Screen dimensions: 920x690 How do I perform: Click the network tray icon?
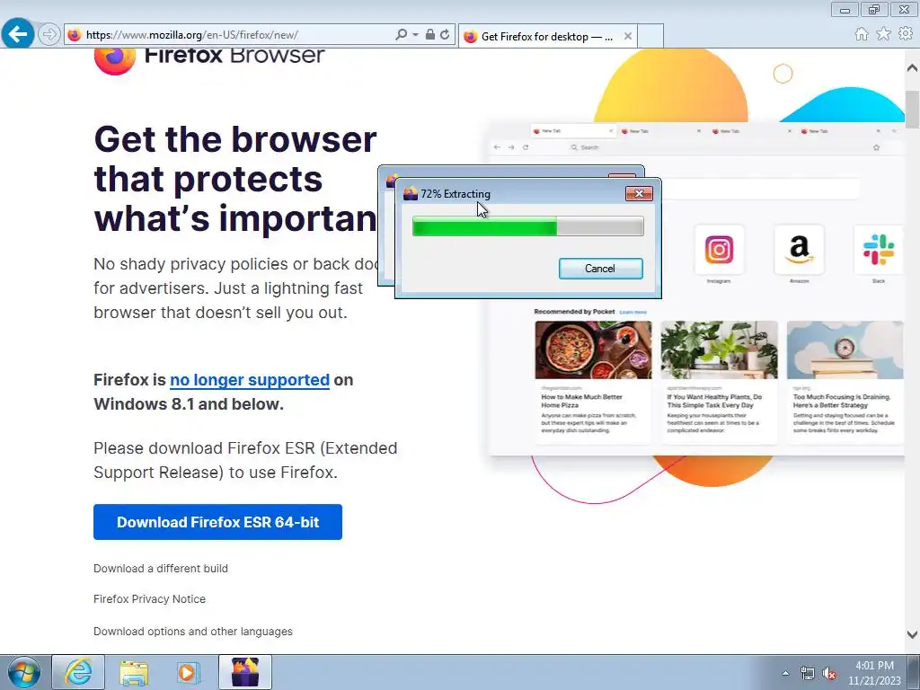tap(808, 674)
